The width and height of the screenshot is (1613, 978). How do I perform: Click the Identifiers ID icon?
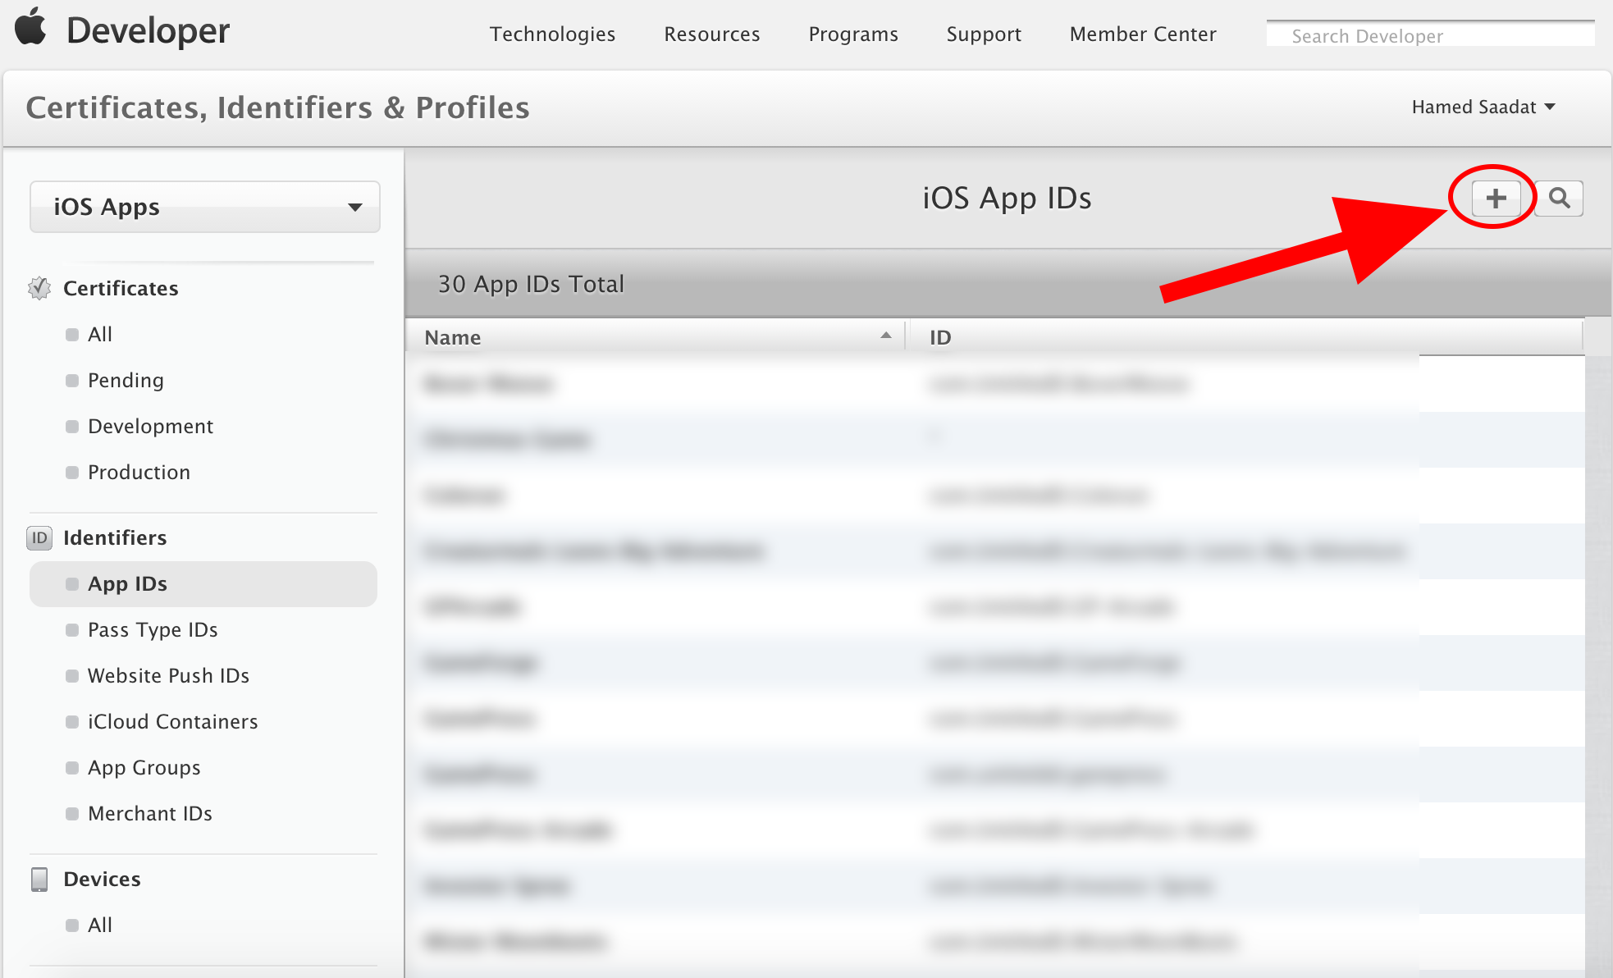(39, 538)
